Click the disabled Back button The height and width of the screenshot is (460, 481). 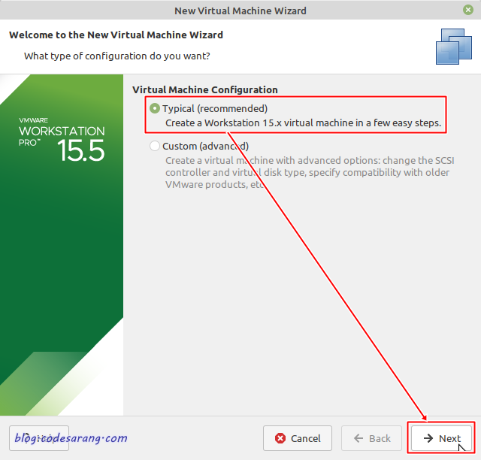[371, 438]
